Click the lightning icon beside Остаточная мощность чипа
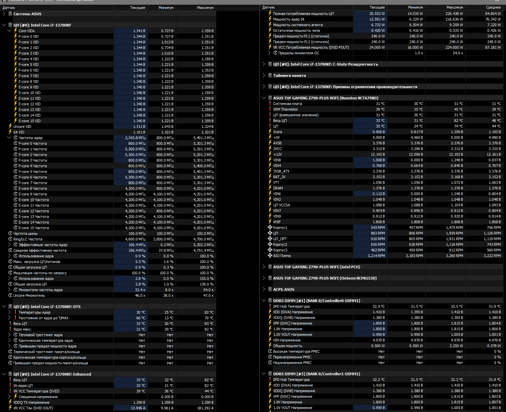 270,30
